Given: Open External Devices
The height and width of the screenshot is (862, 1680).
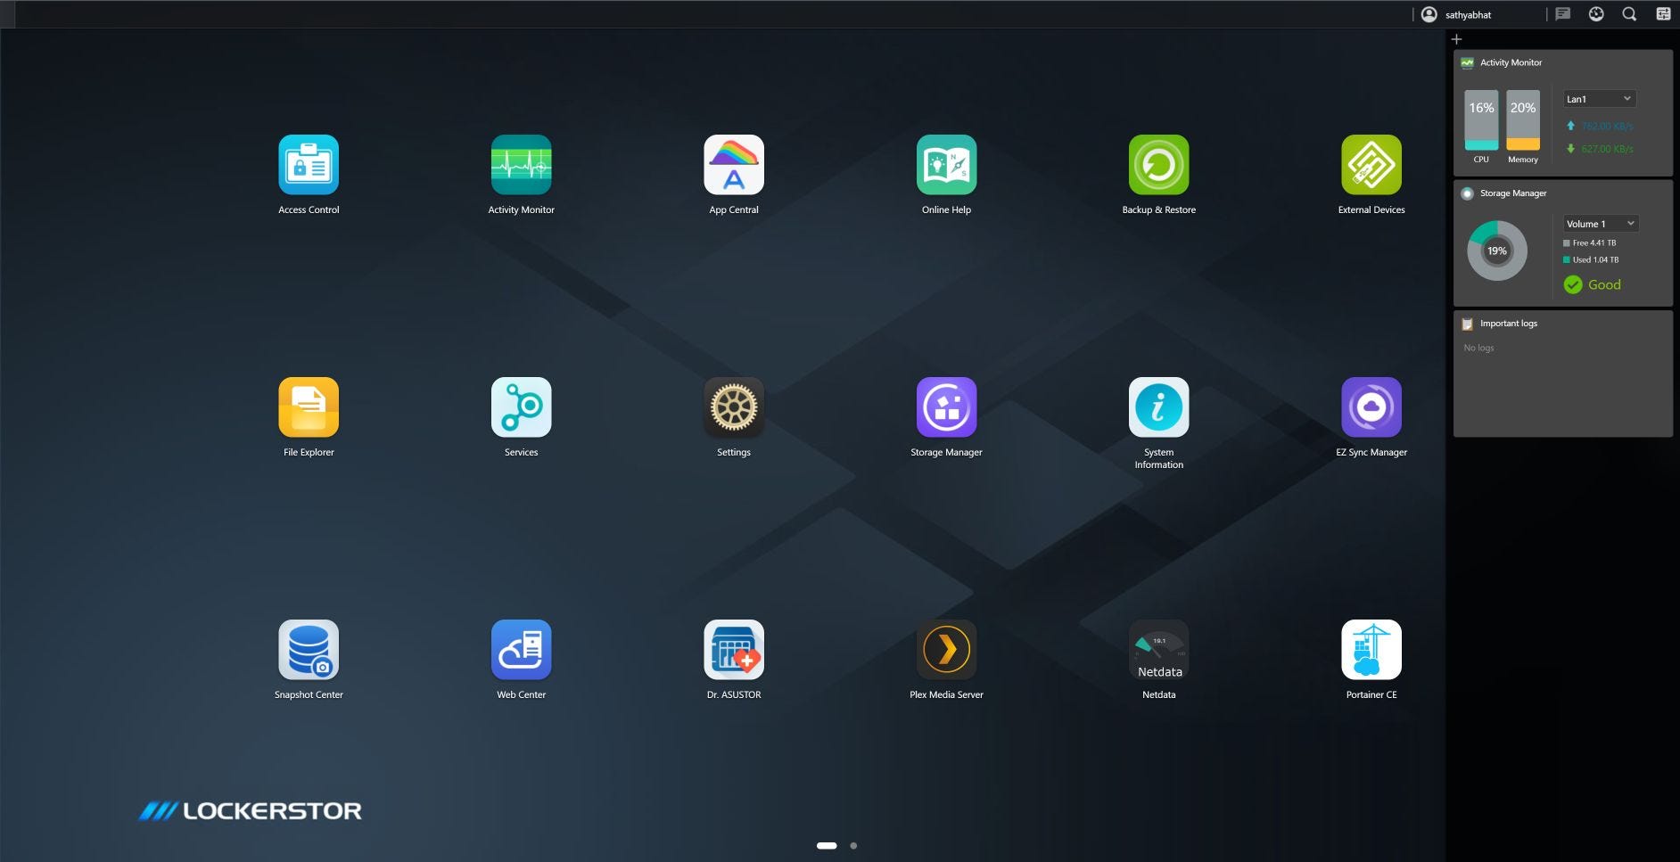Looking at the screenshot, I should [1371, 165].
